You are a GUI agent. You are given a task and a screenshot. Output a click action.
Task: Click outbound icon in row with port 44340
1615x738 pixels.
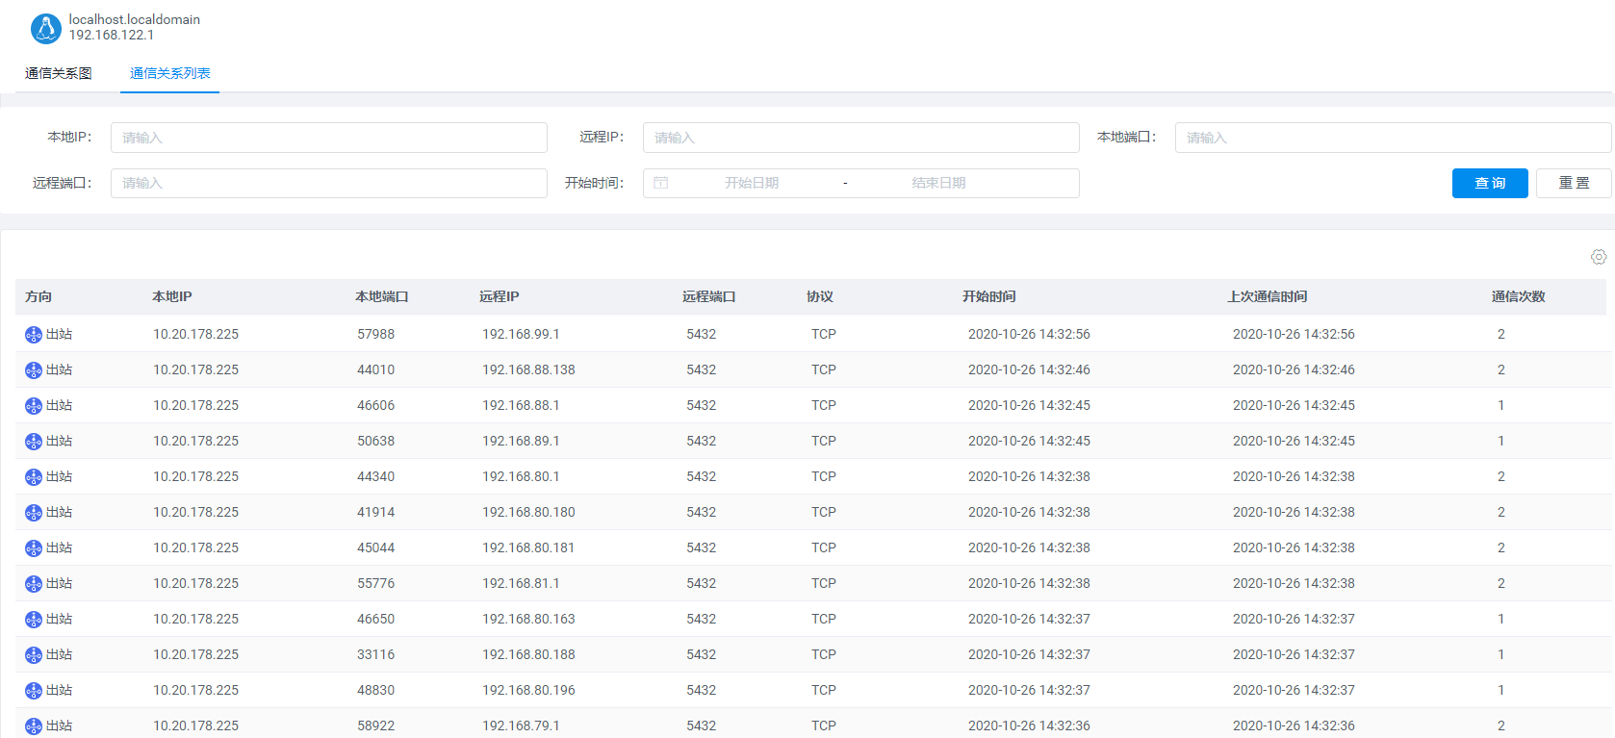point(34,477)
